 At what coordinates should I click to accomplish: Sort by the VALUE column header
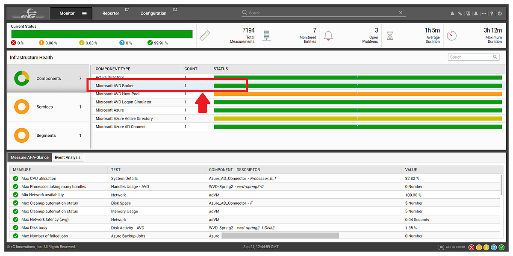(x=411, y=170)
